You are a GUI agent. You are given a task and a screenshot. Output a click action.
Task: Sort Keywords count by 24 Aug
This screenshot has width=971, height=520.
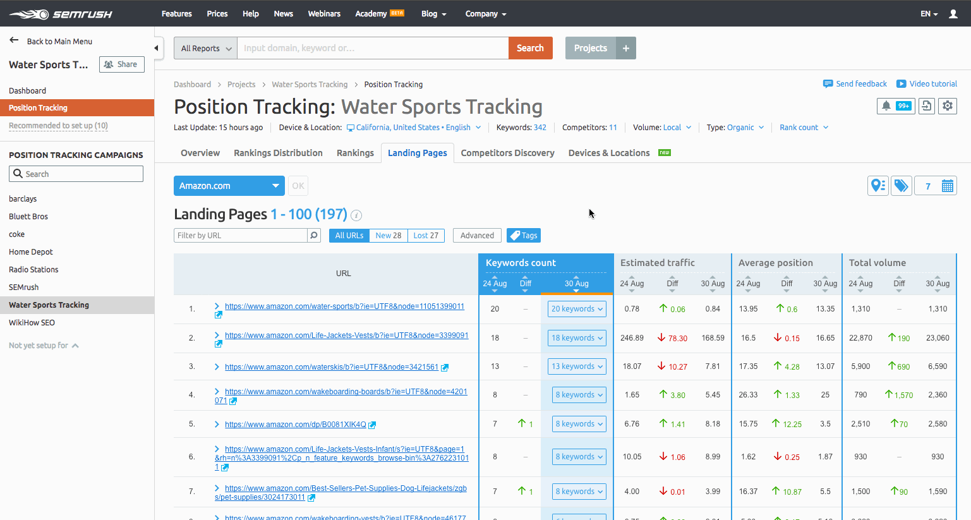click(495, 284)
